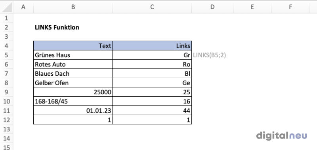The height and width of the screenshot is (150, 317).
Task: Select row 5 header
Action: (x=6, y=55)
